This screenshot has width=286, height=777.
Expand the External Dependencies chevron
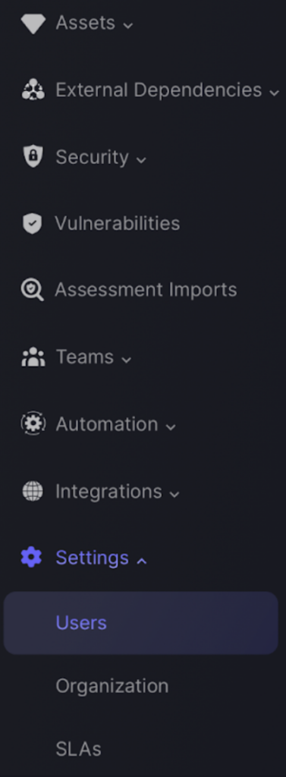tap(274, 92)
